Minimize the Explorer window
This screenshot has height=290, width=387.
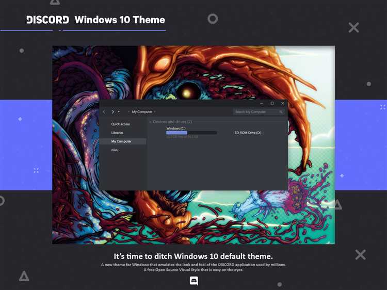pyautogui.click(x=262, y=103)
